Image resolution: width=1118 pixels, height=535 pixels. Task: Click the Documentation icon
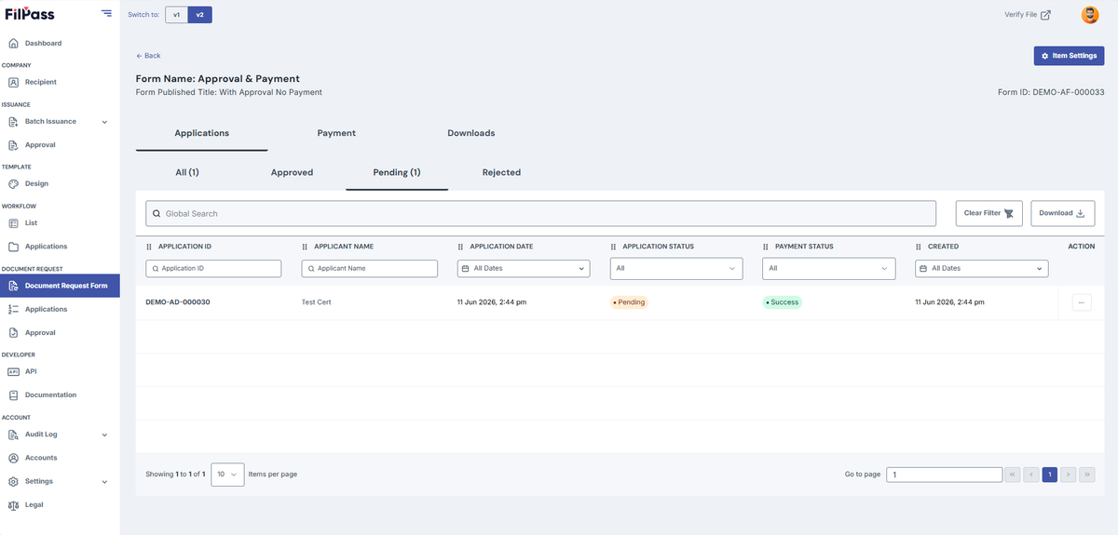click(x=13, y=395)
